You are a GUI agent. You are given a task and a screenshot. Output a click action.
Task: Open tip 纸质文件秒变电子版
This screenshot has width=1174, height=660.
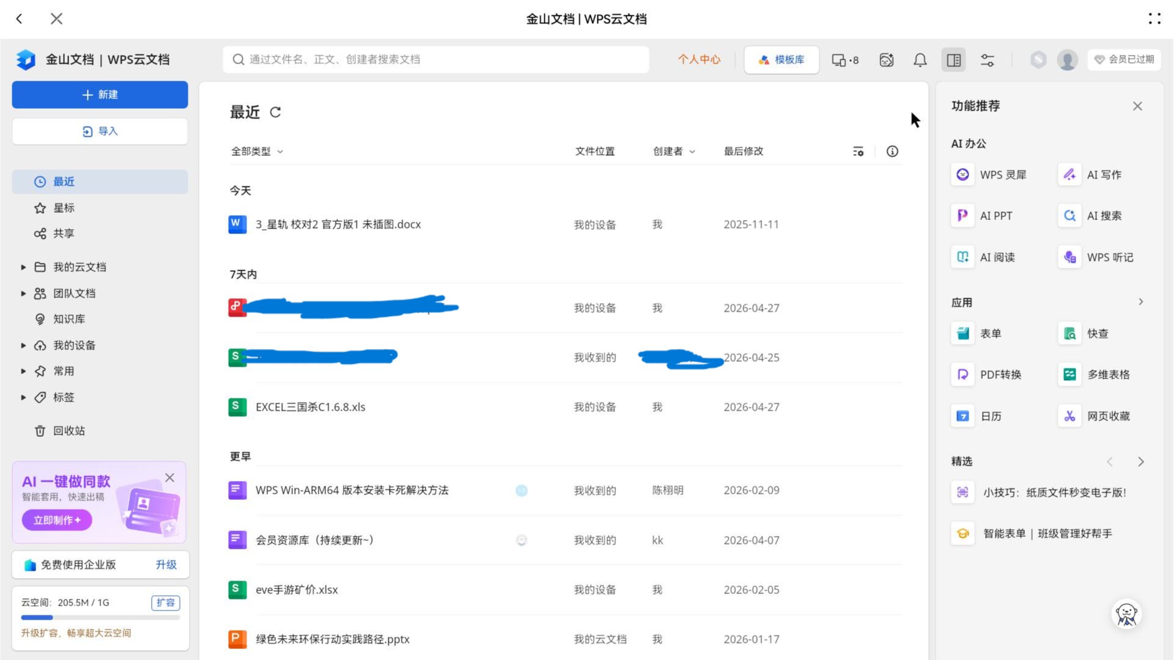1039,493
